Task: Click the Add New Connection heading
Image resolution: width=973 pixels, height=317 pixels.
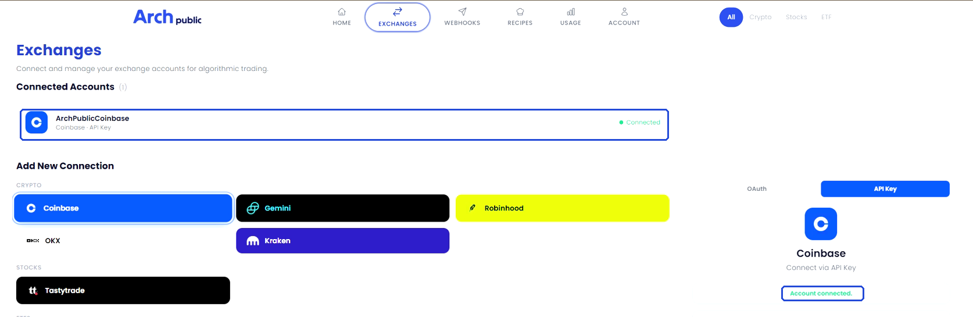Action: pyautogui.click(x=65, y=166)
